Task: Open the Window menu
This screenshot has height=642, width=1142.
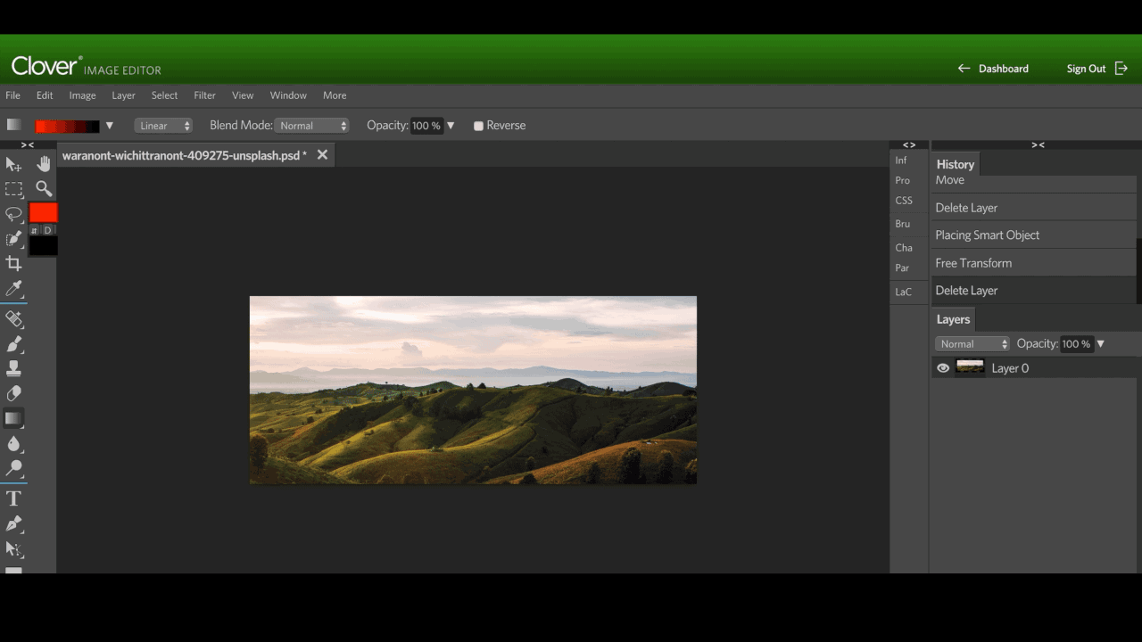Action: pyautogui.click(x=288, y=95)
